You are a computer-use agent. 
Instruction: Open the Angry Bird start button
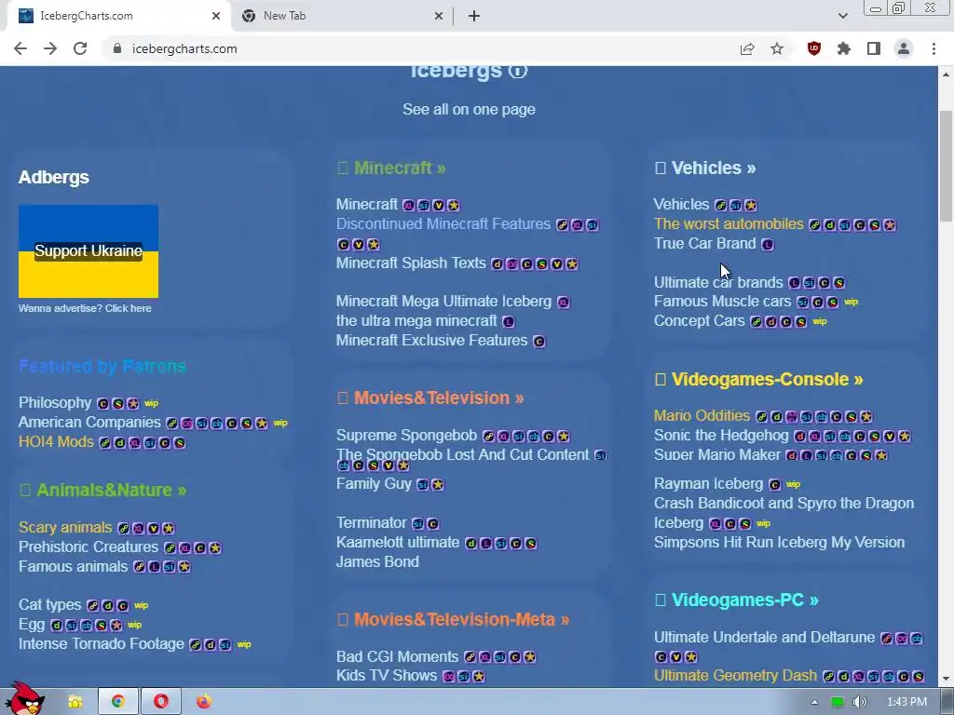24,699
